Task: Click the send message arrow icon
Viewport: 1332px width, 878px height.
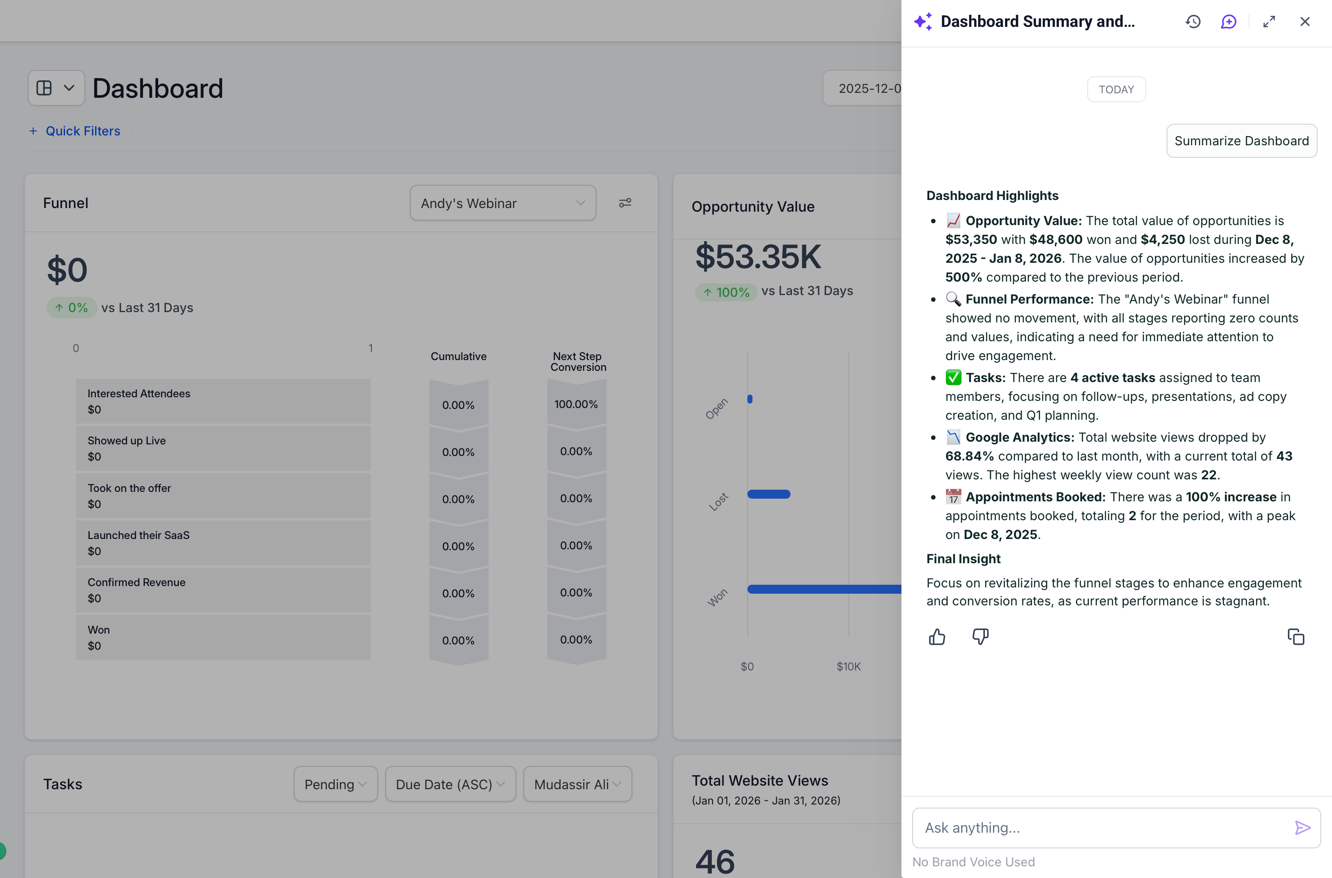Action: tap(1302, 828)
